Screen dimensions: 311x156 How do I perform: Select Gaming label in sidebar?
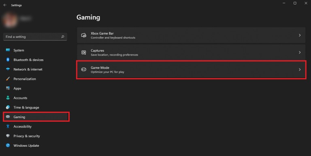[19, 117]
